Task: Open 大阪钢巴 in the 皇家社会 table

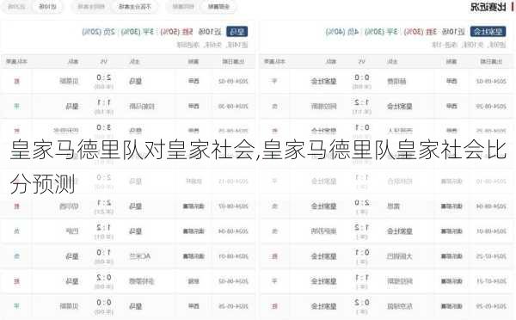Action: pyautogui.click(x=400, y=256)
